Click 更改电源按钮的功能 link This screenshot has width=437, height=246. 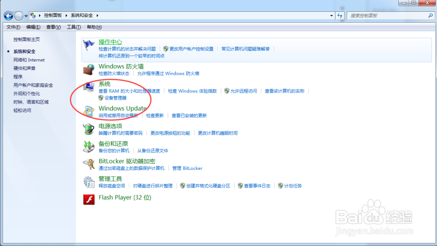(x=170, y=133)
